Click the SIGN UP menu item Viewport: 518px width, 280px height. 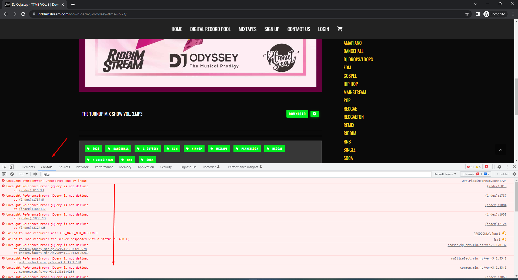pyautogui.click(x=272, y=29)
